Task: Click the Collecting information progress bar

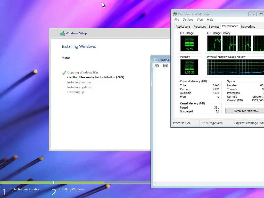Action: 27,182
